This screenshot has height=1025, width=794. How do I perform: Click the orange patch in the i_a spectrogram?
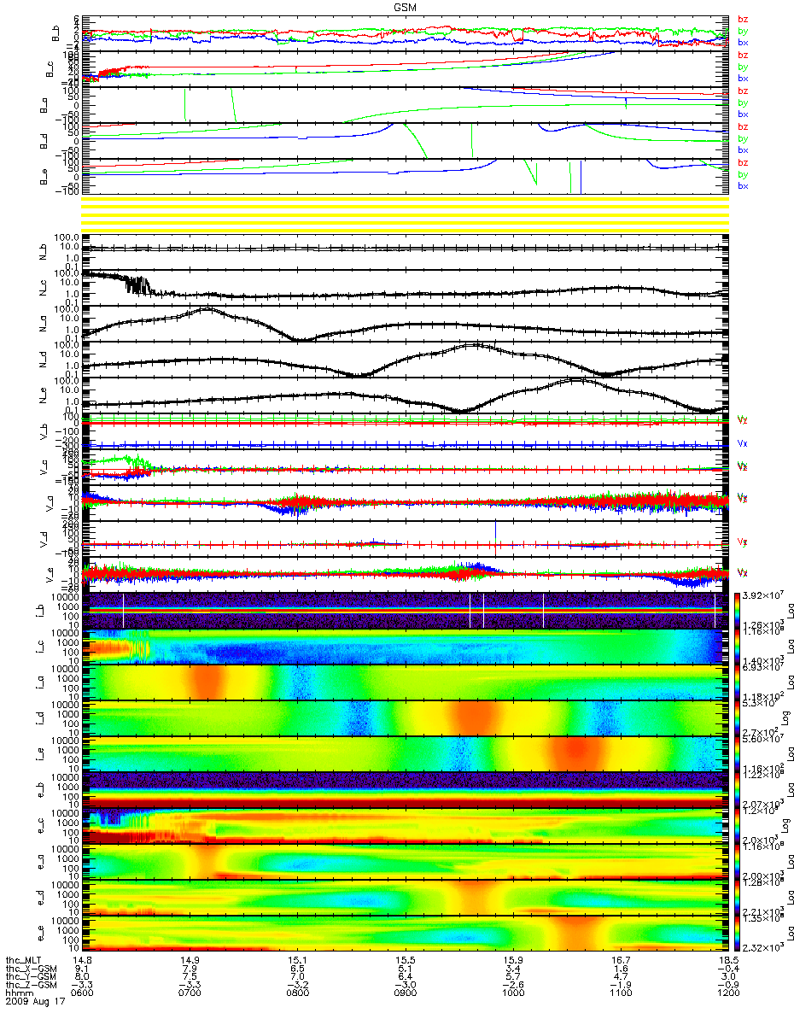point(207,682)
